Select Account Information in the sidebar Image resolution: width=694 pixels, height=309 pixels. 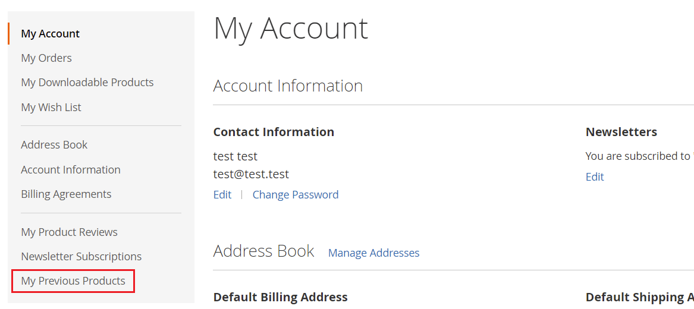[x=71, y=170]
